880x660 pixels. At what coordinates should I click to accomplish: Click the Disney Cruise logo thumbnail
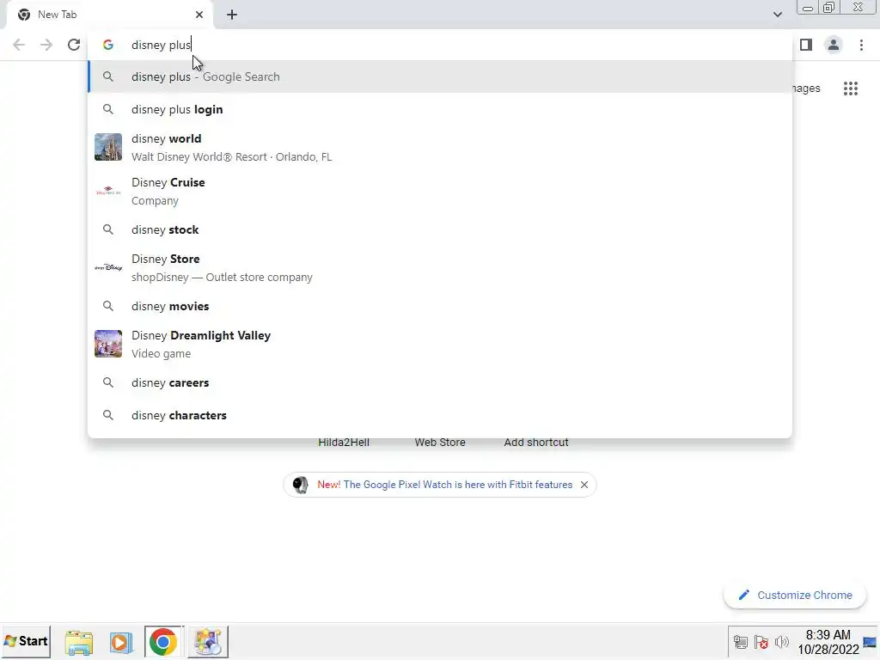pyautogui.click(x=107, y=191)
